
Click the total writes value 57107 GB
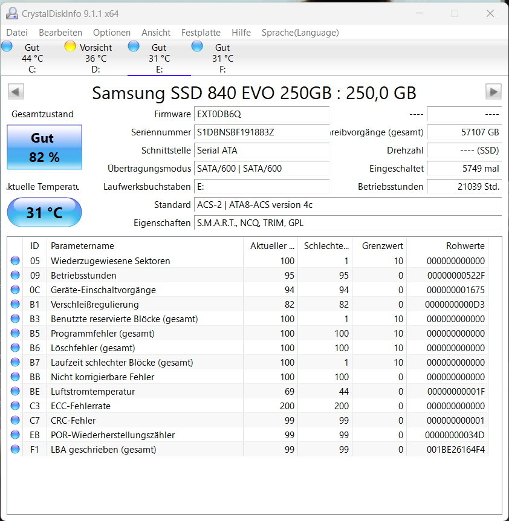pyautogui.click(x=464, y=132)
